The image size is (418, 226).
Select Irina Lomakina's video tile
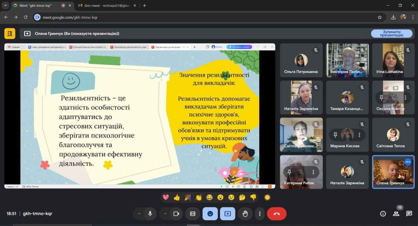[x=393, y=60]
